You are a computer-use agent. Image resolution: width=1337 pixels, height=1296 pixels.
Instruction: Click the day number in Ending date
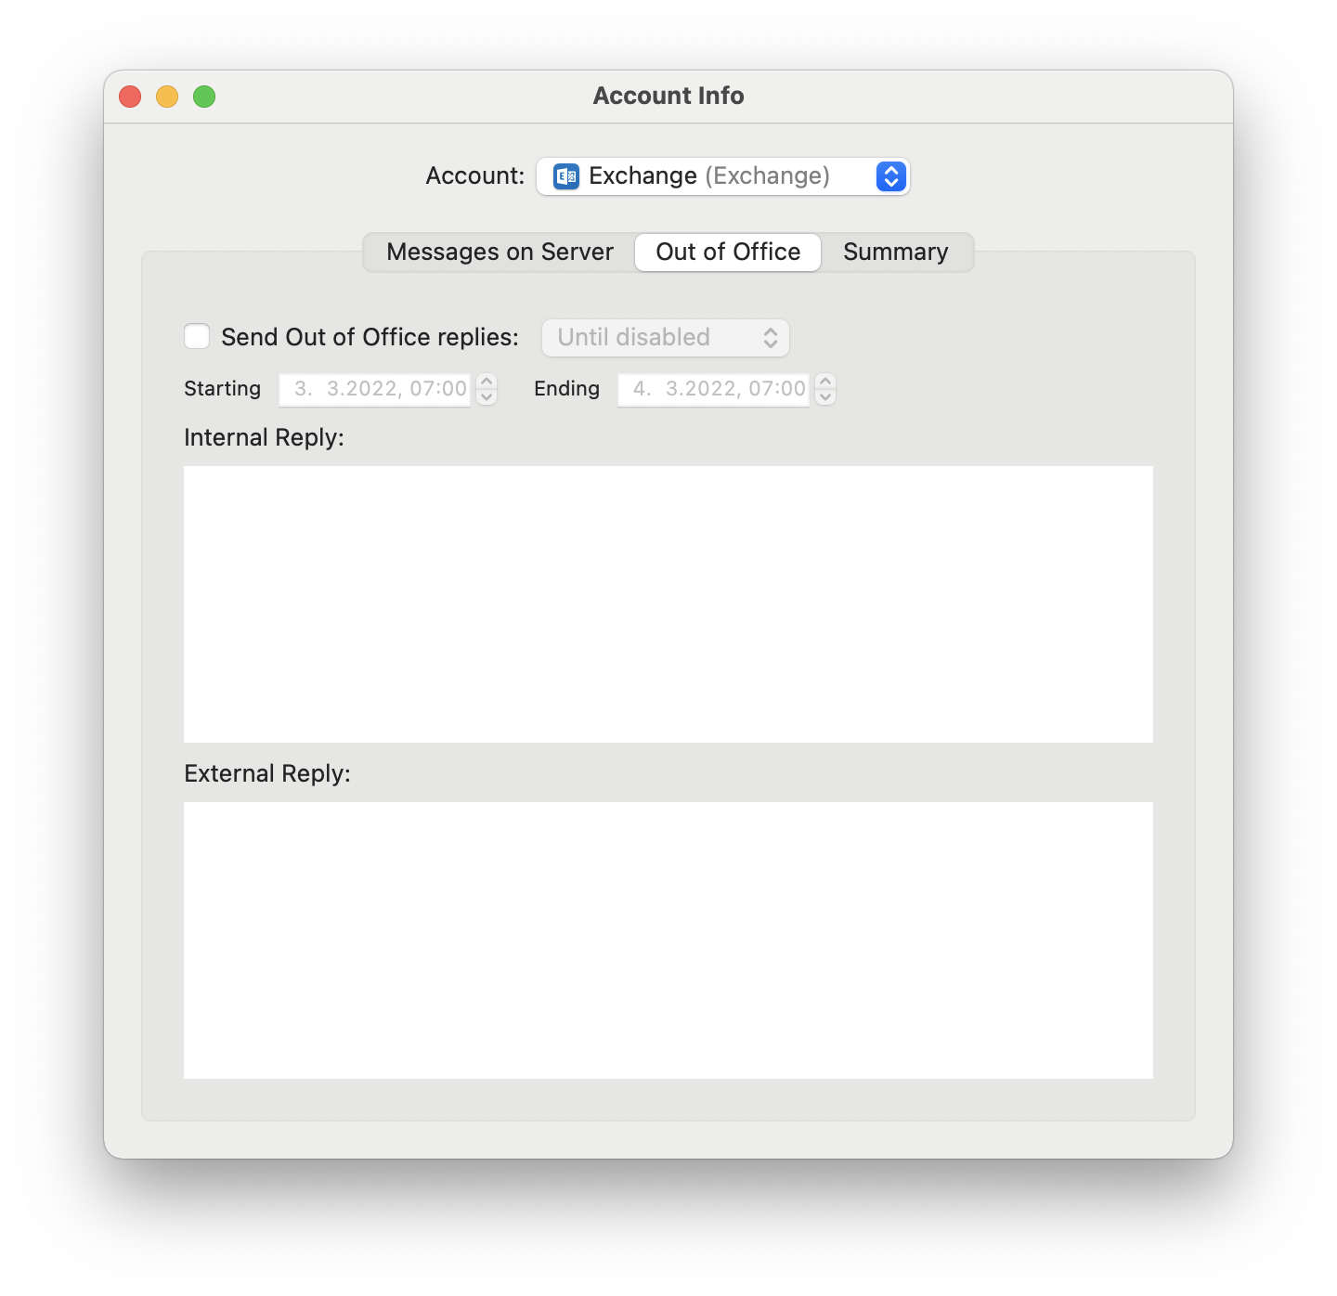641,389
